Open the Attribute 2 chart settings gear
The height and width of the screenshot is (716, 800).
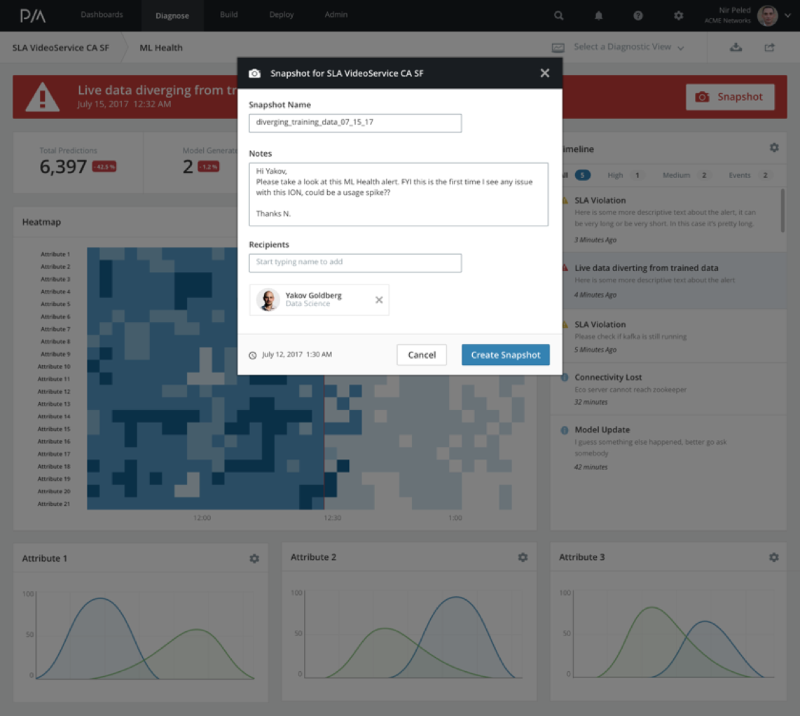523,557
